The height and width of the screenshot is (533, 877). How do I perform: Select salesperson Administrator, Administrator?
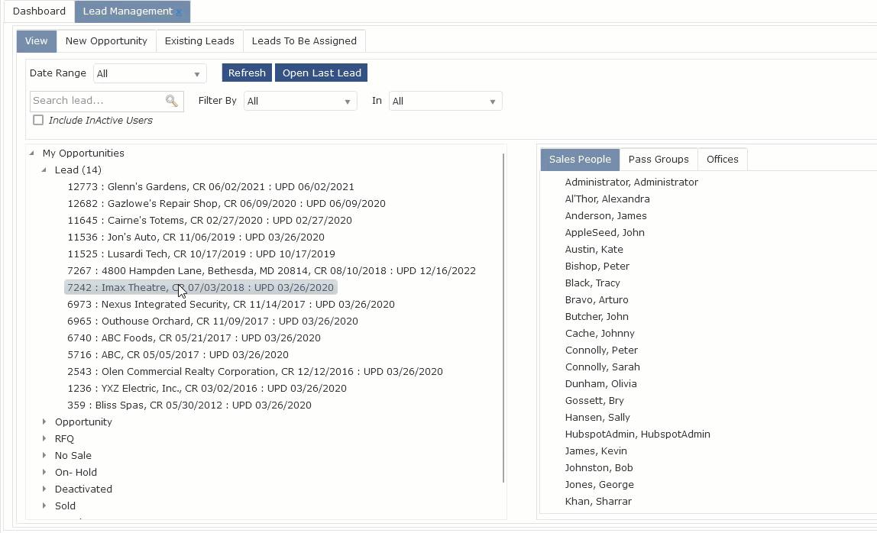point(632,183)
